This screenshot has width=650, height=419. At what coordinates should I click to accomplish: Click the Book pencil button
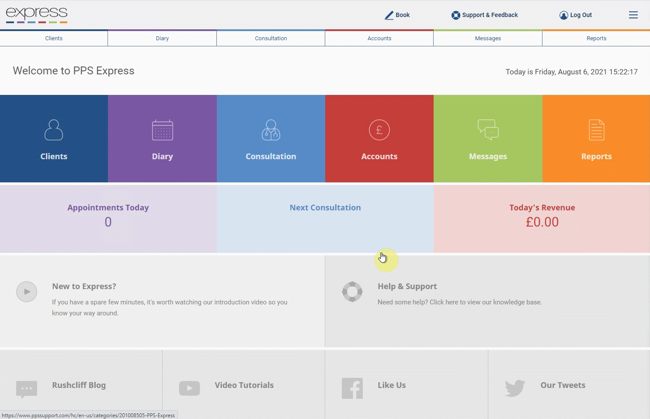point(397,15)
